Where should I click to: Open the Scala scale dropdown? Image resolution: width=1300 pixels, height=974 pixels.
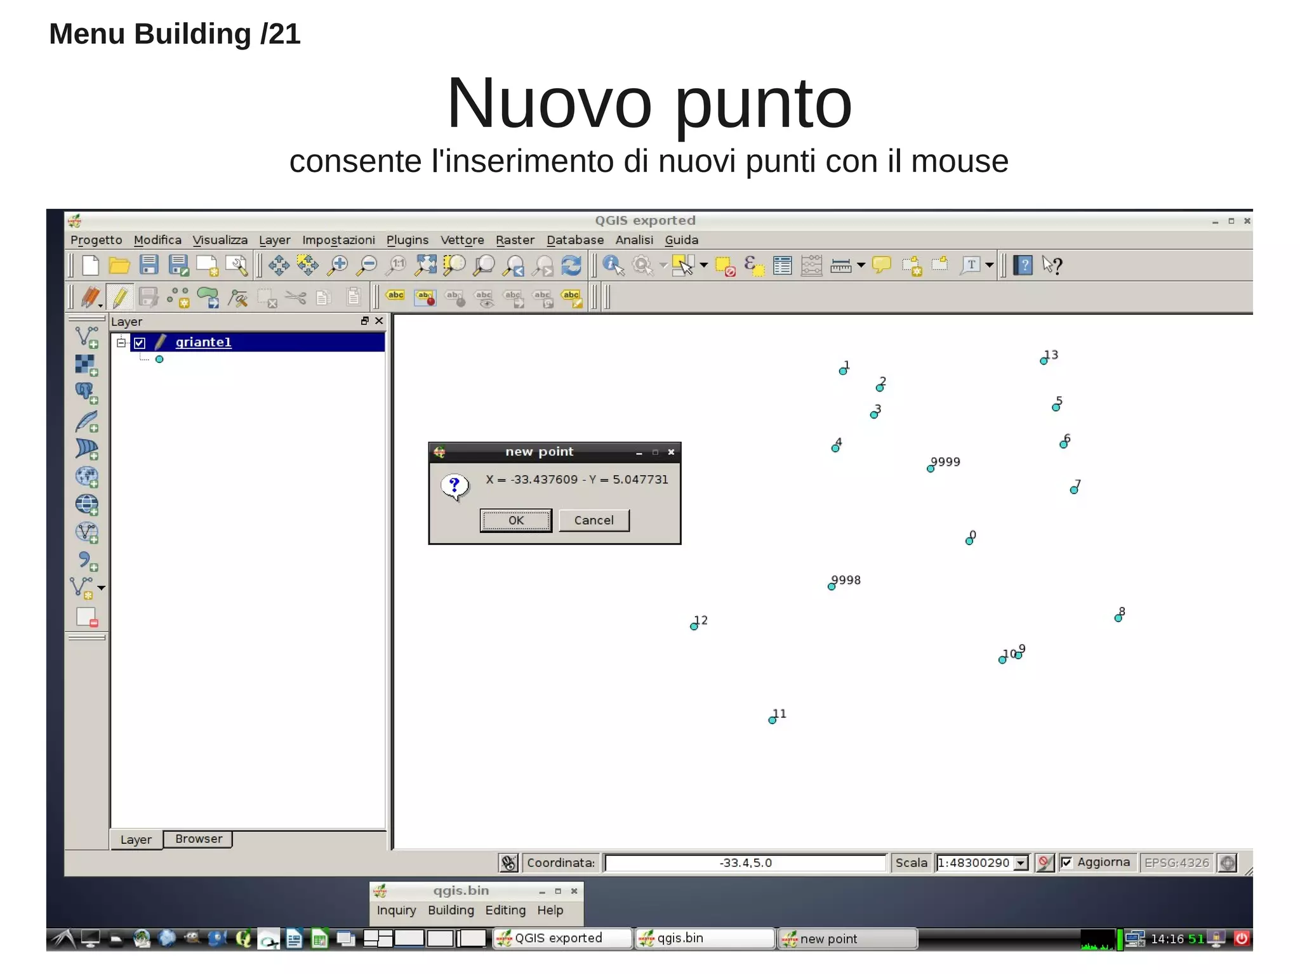coord(1021,863)
